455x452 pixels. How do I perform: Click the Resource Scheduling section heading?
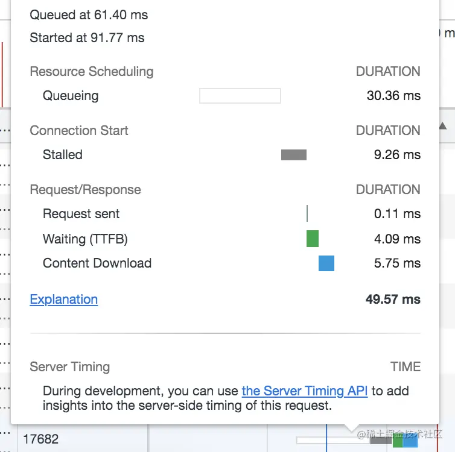(92, 72)
